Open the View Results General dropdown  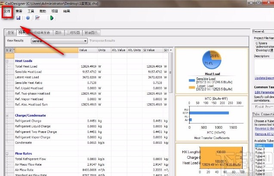(59, 41)
